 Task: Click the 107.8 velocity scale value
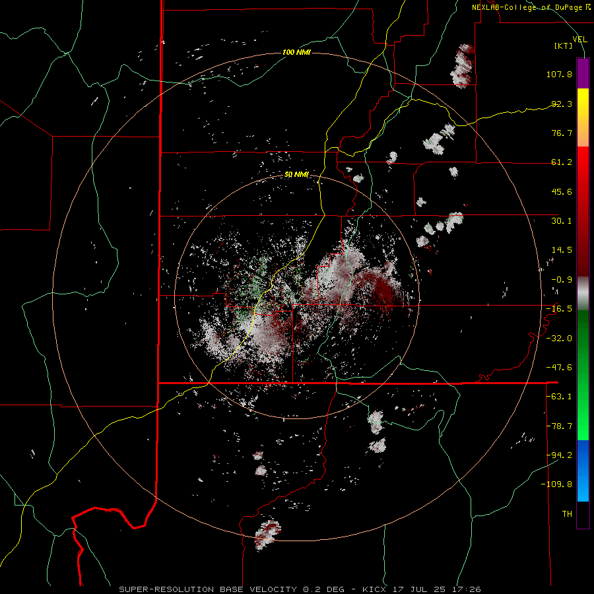(559, 74)
